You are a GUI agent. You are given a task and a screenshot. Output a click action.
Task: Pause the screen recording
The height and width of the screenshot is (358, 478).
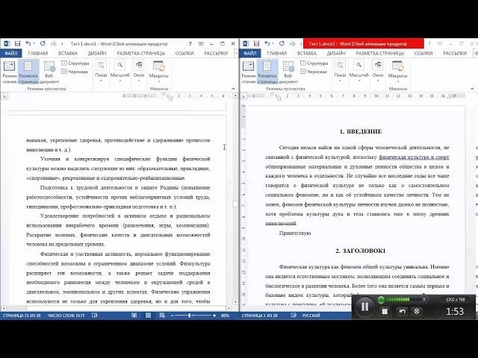[x=364, y=307]
